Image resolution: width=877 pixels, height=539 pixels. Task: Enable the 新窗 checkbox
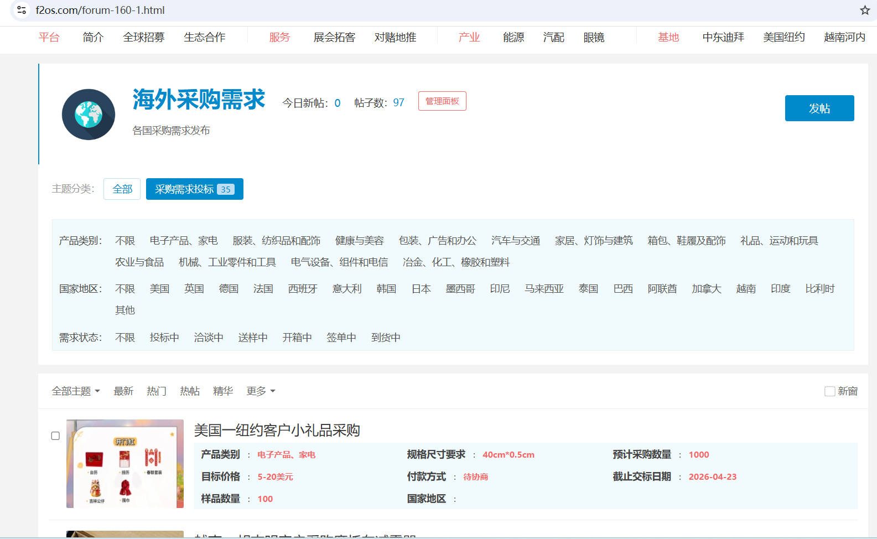829,391
